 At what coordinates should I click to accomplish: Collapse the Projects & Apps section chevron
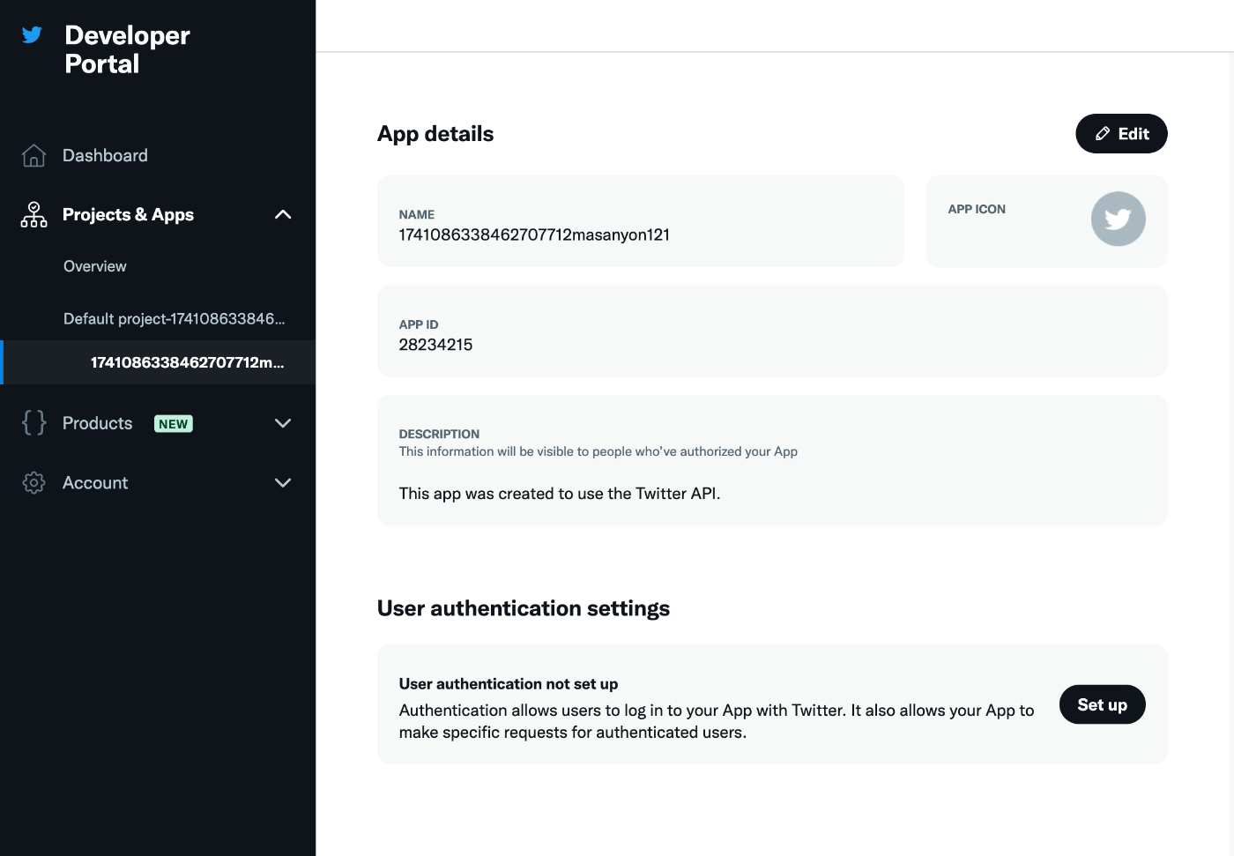[283, 214]
